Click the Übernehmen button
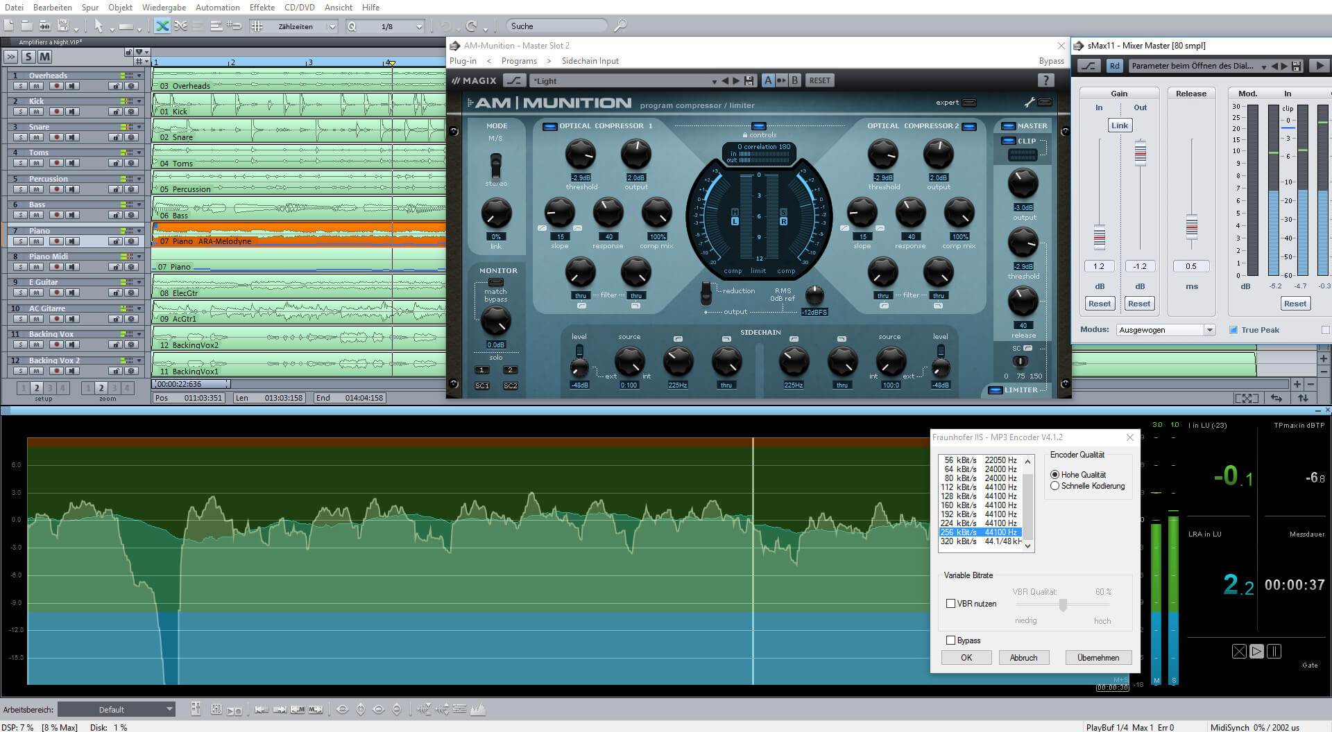This screenshot has height=732, width=1332. [1098, 658]
